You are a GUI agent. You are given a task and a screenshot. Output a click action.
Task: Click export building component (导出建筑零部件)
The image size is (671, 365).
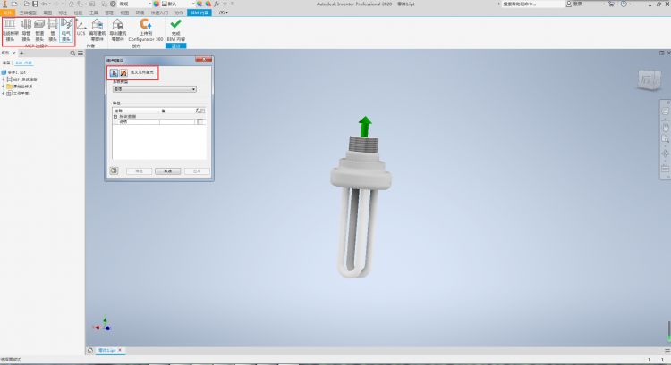point(118,29)
